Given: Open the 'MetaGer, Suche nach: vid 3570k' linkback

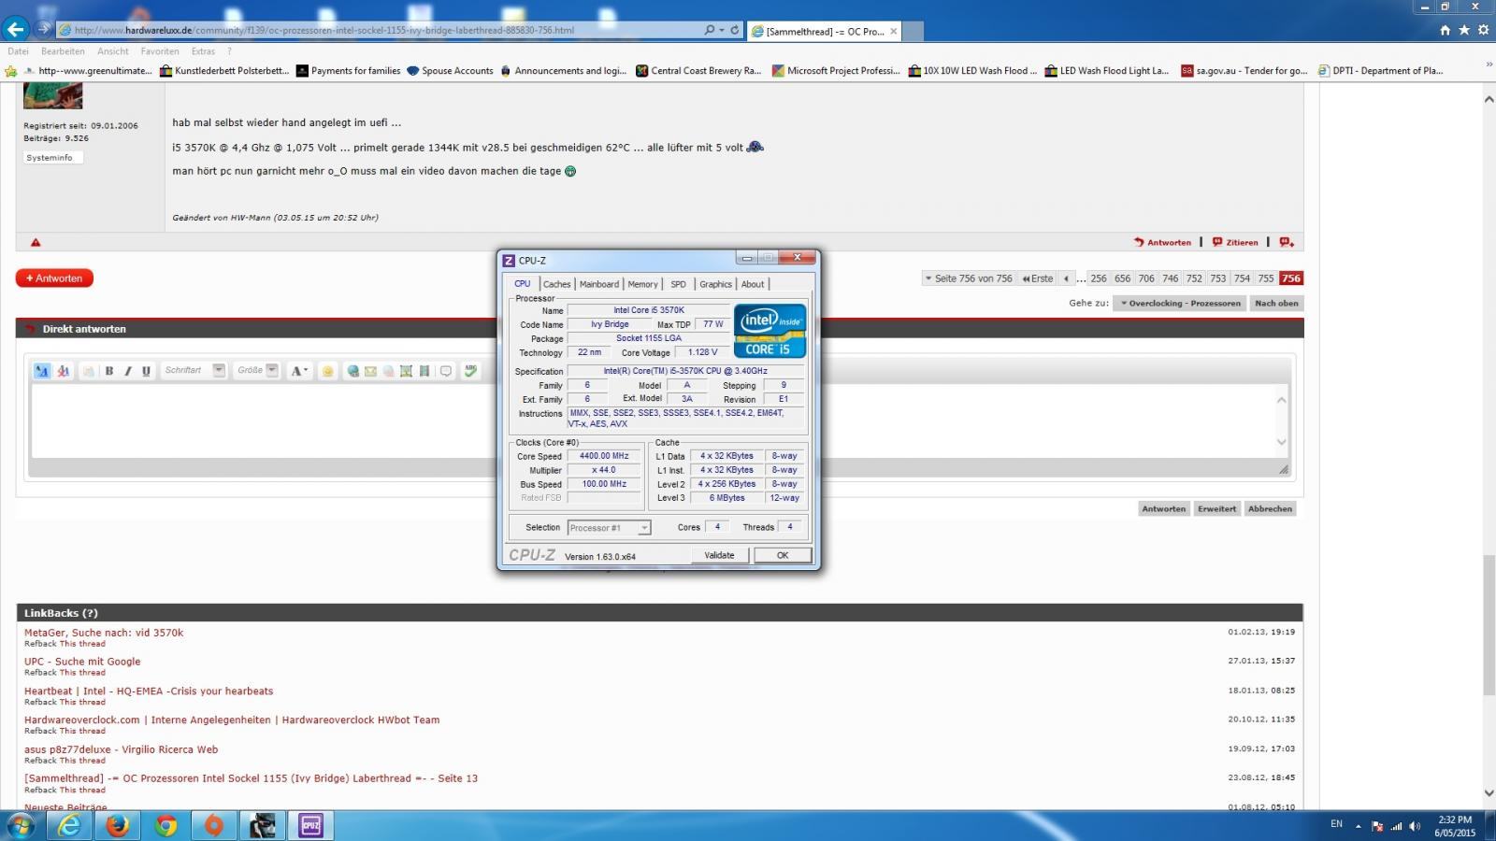Looking at the screenshot, I should (104, 633).
